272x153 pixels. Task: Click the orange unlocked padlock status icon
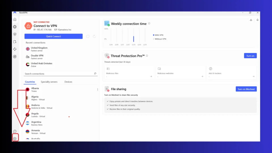click(x=28, y=26)
